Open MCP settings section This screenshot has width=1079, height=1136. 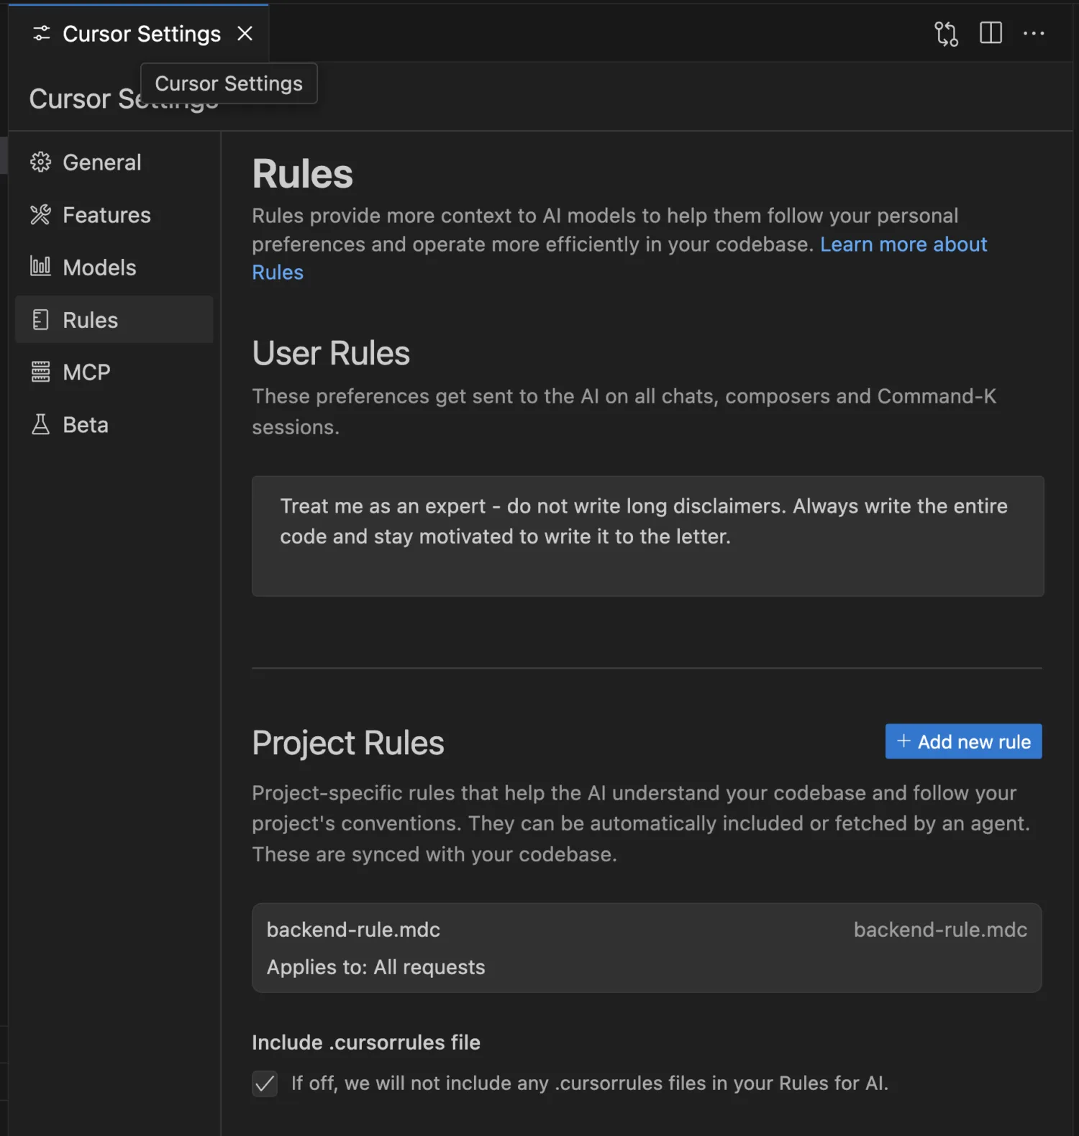pyautogui.click(x=114, y=372)
